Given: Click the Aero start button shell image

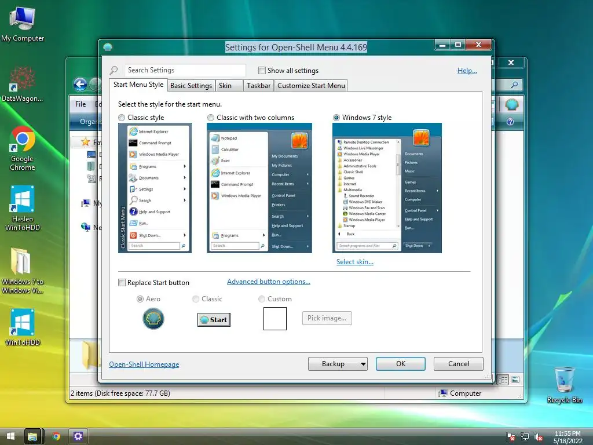Looking at the screenshot, I should (153, 319).
